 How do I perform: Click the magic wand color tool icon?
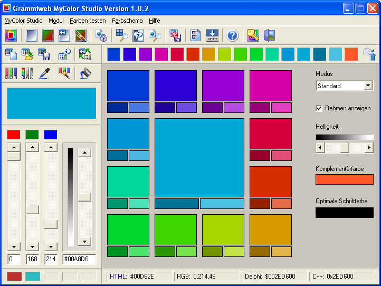64,73
